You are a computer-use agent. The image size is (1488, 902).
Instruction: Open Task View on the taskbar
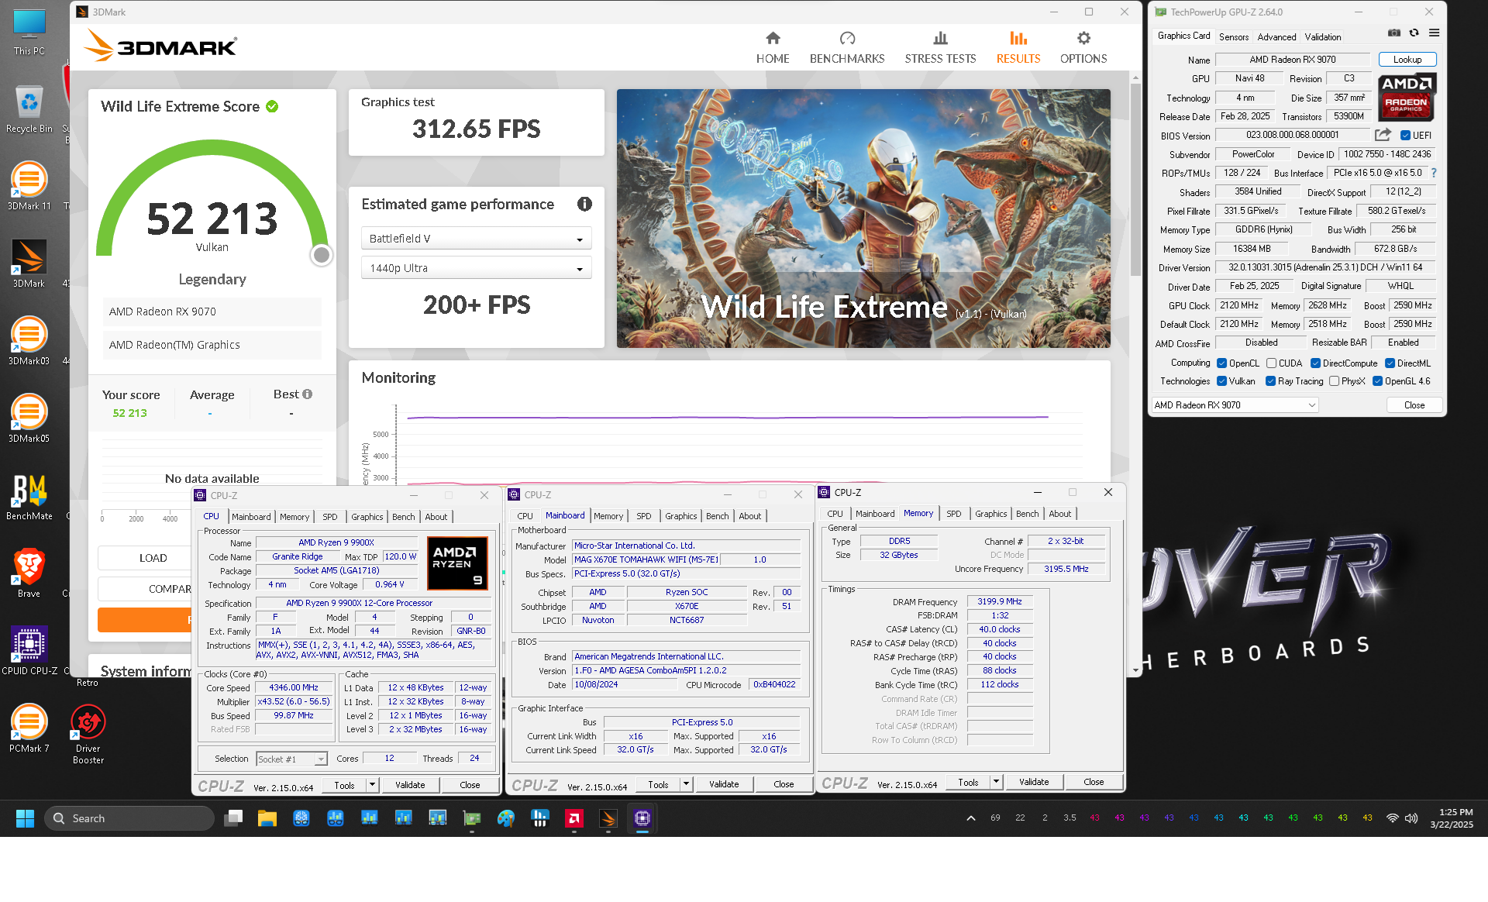(233, 818)
